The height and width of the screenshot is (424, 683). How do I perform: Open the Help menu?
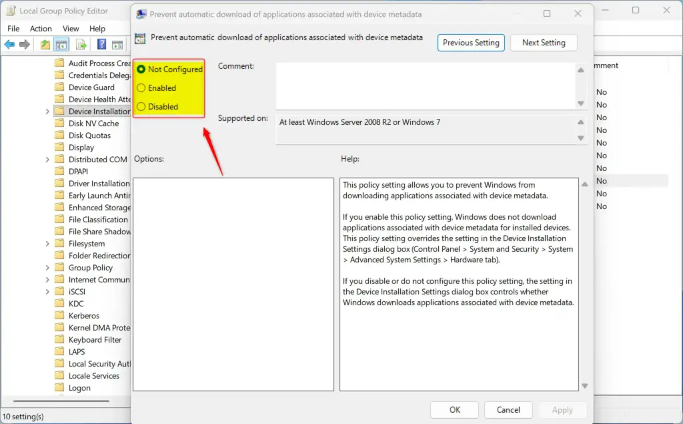tap(97, 28)
